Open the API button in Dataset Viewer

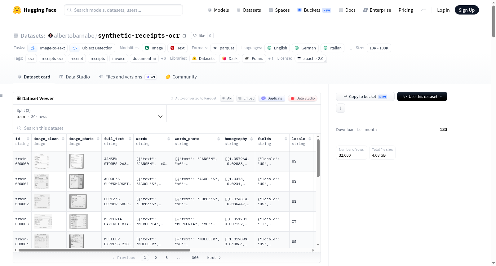click(x=227, y=98)
